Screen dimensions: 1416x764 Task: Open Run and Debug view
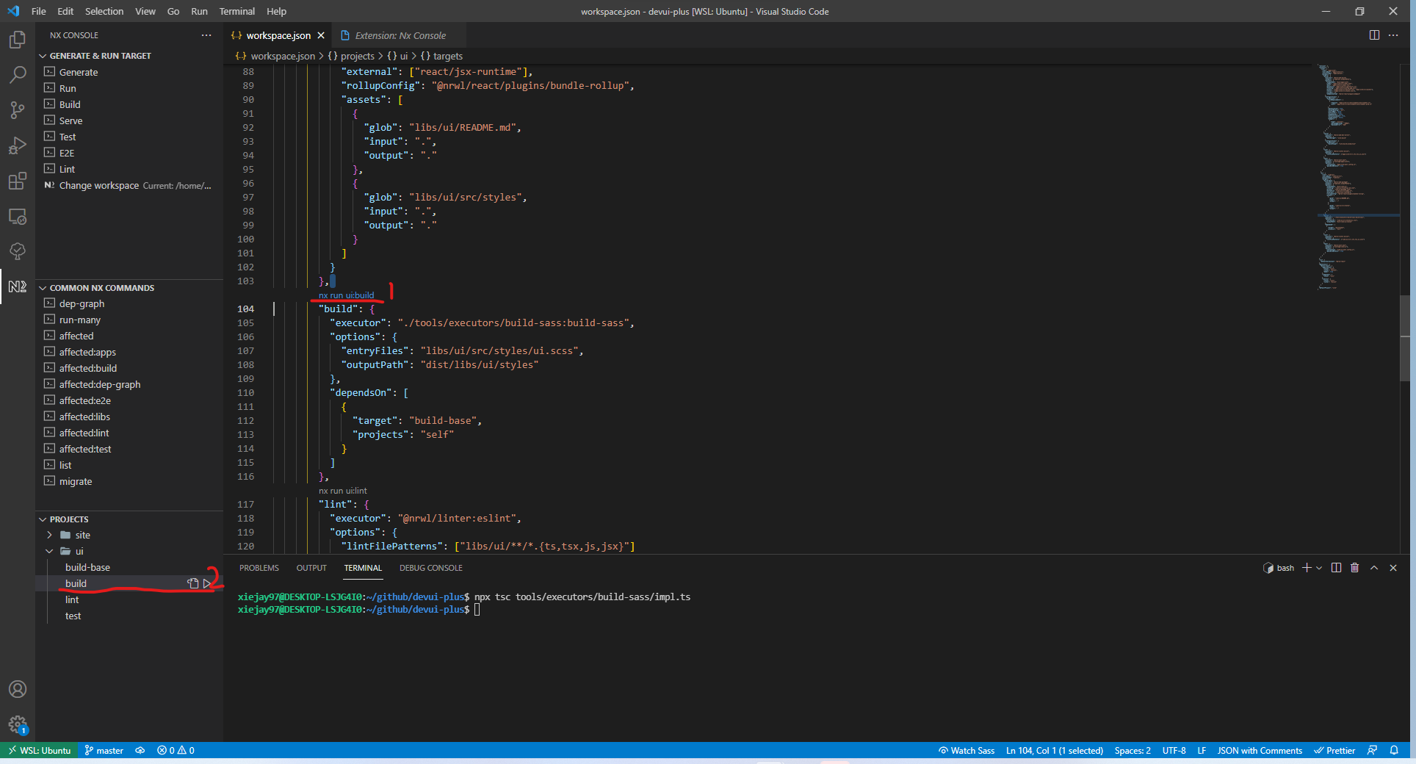pos(18,145)
